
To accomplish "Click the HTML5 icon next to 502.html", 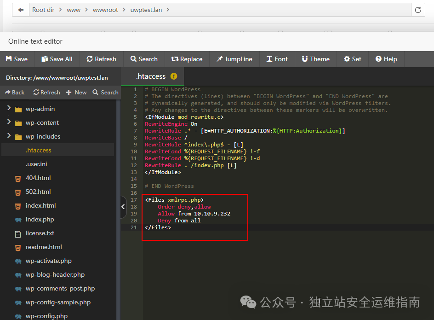I will coord(18,193).
